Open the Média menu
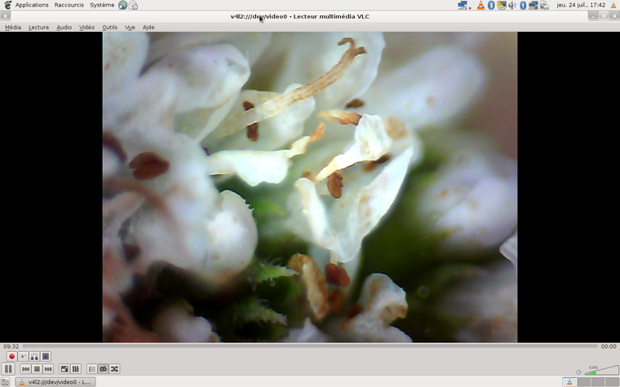Image resolution: width=620 pixels, height=387 pixels. 13,27
